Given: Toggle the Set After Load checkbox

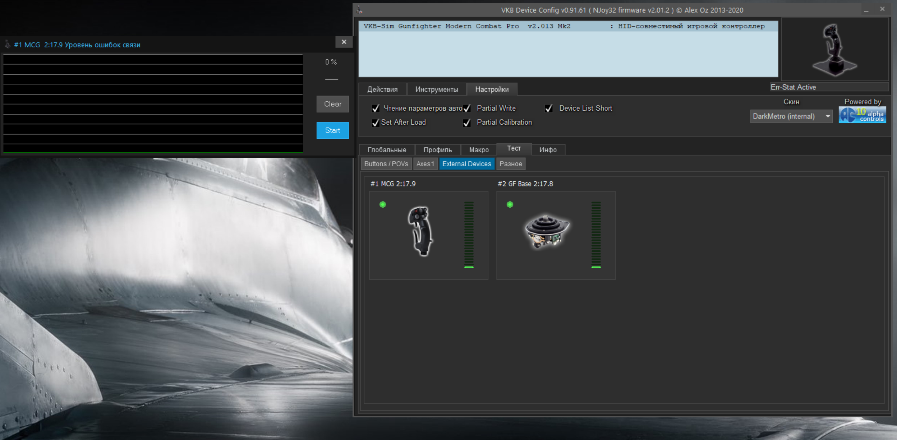Looking at the screenshot, I should tap(376, 122).
